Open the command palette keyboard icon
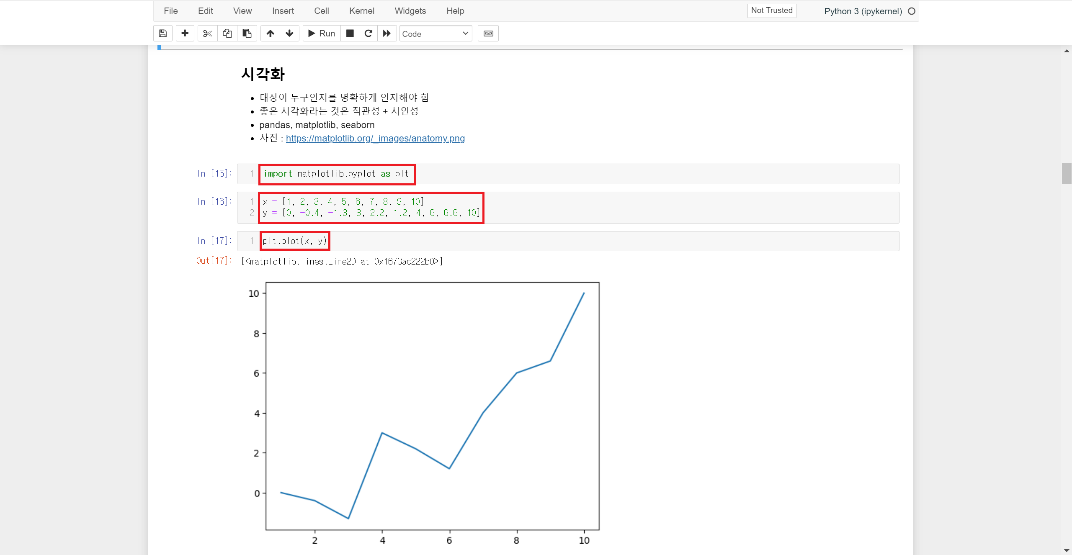 point(488,33)
